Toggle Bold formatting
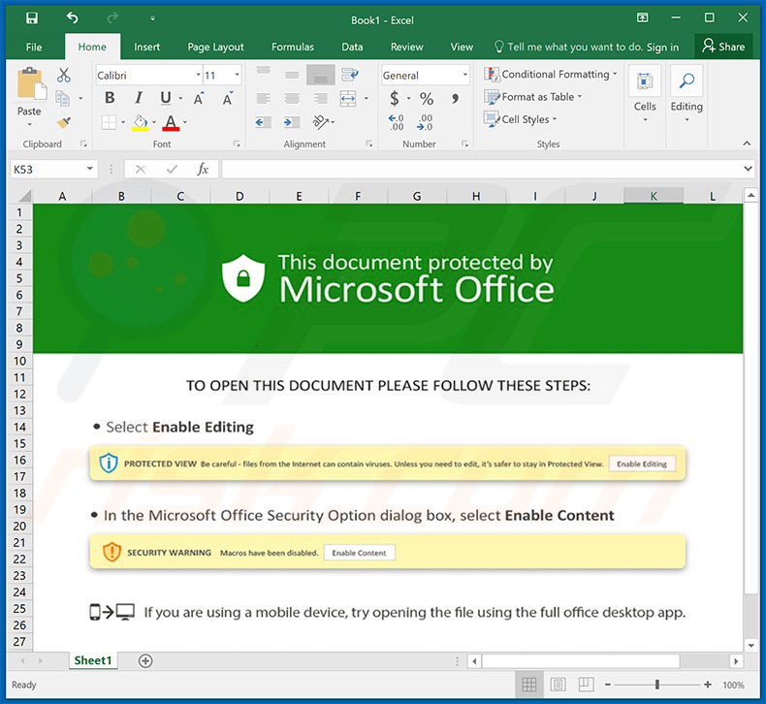Image resolution: width=766 pixels, height=704 pixels. pyautogui.click(x=110, y=98)
